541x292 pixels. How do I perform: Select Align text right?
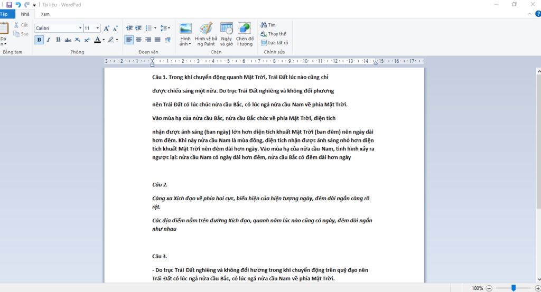coord(148,40)
